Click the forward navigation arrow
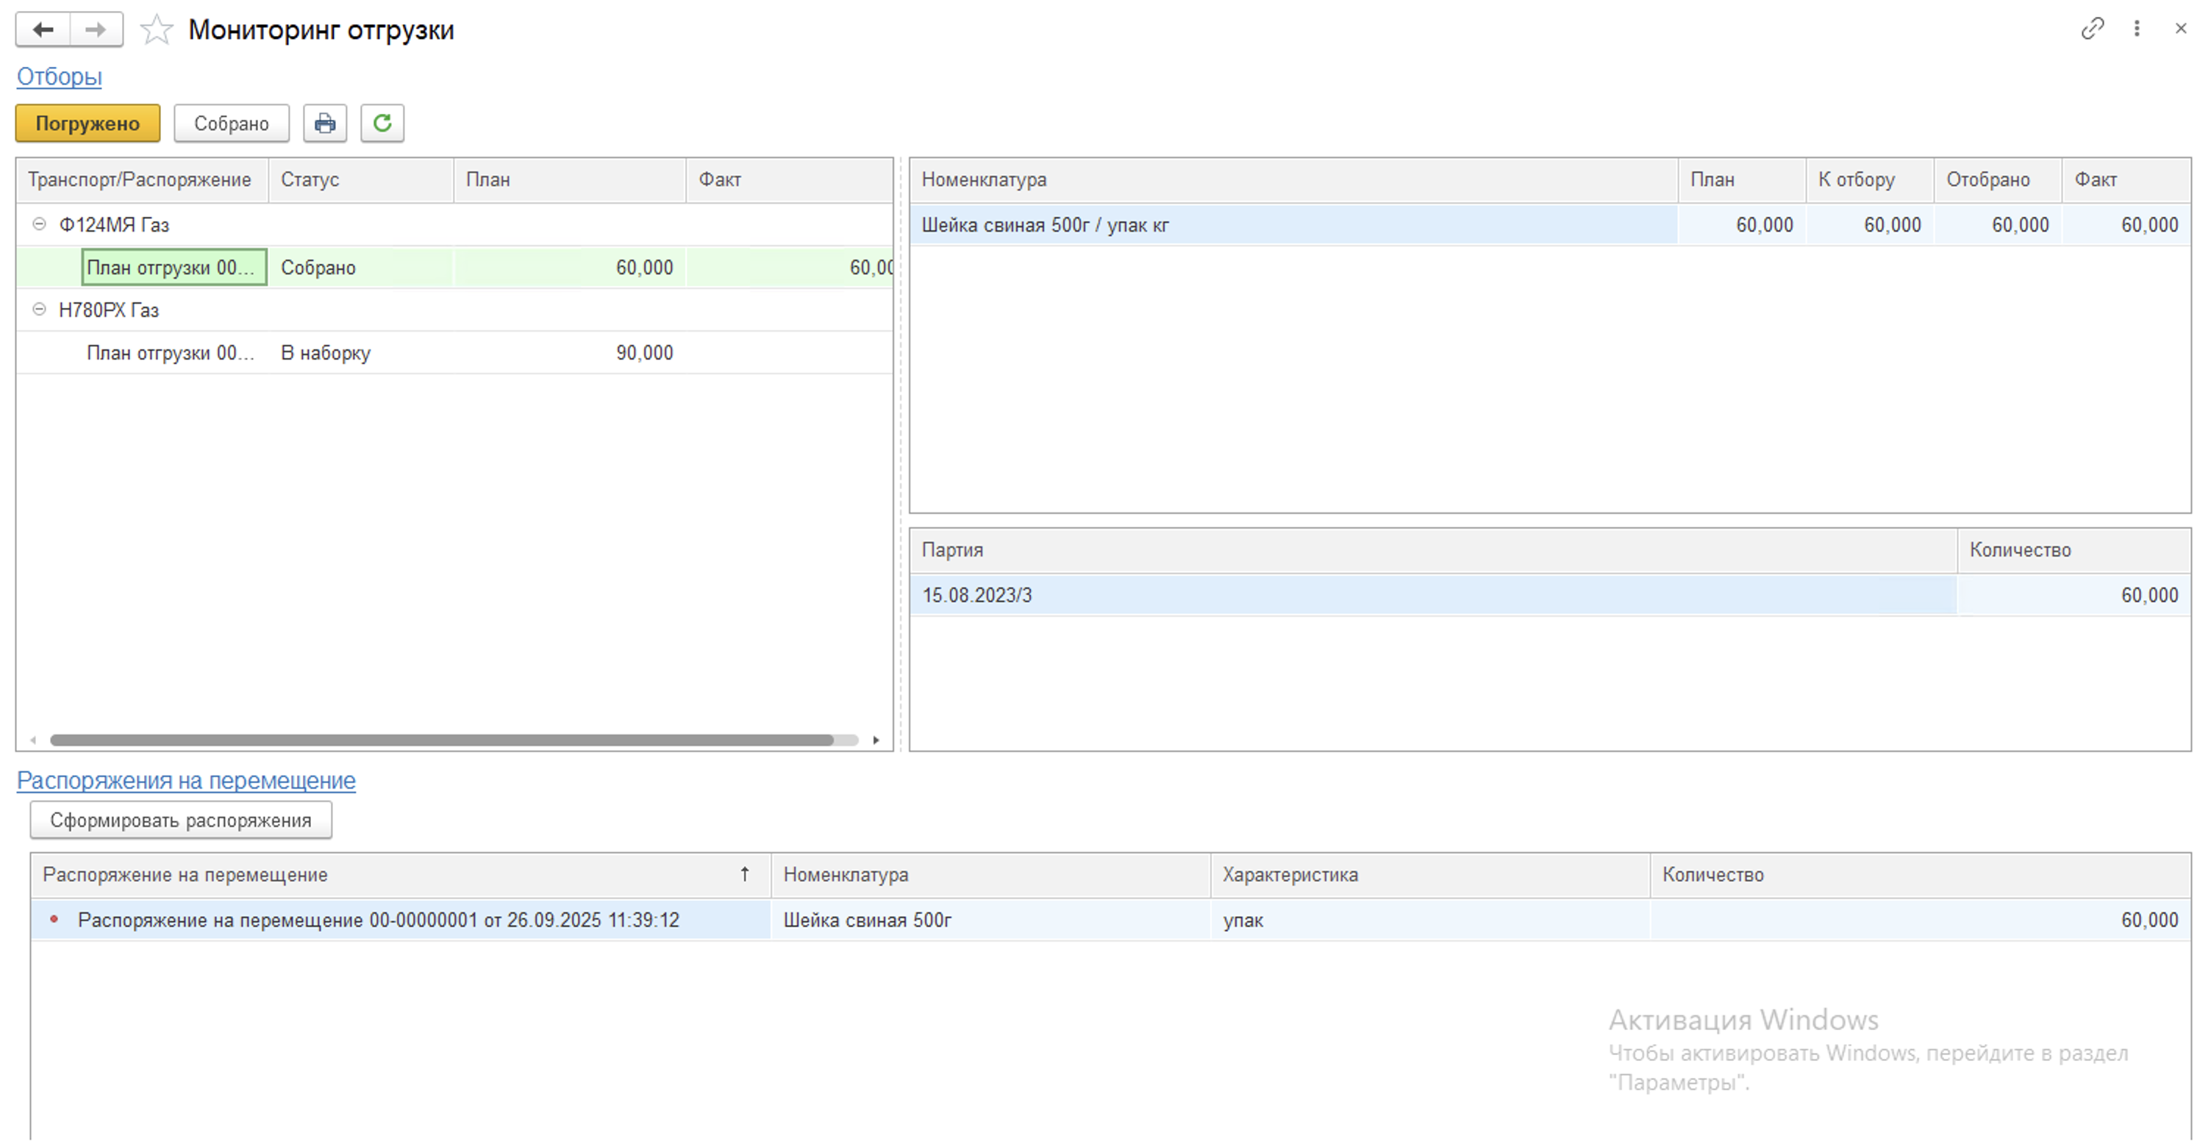Image resolution: width=2197 pixels, height=1144 pixels. point(96,30)
